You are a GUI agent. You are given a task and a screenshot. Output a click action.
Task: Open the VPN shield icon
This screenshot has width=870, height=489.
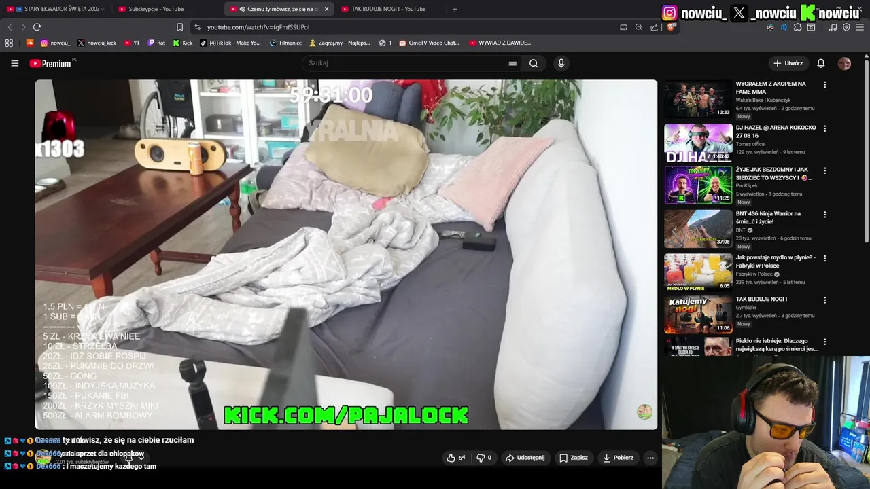(846, 27)
